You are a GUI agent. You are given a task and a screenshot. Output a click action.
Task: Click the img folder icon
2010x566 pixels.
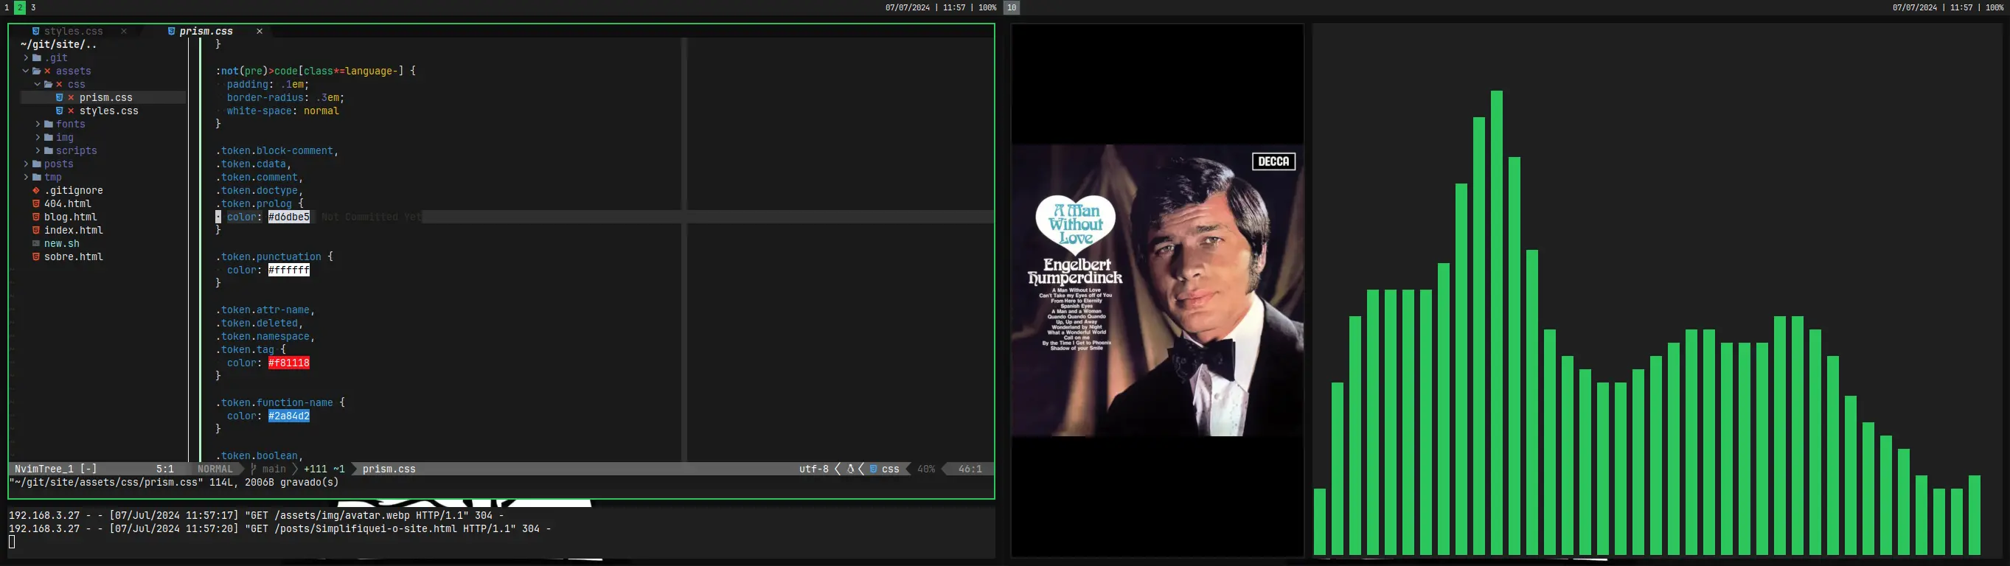click(49, 137)
